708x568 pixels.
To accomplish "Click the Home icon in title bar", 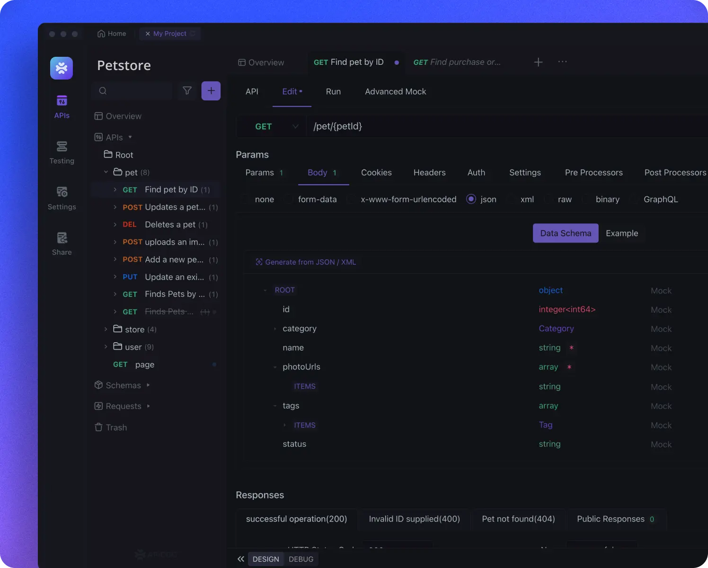I will [101, 34].
